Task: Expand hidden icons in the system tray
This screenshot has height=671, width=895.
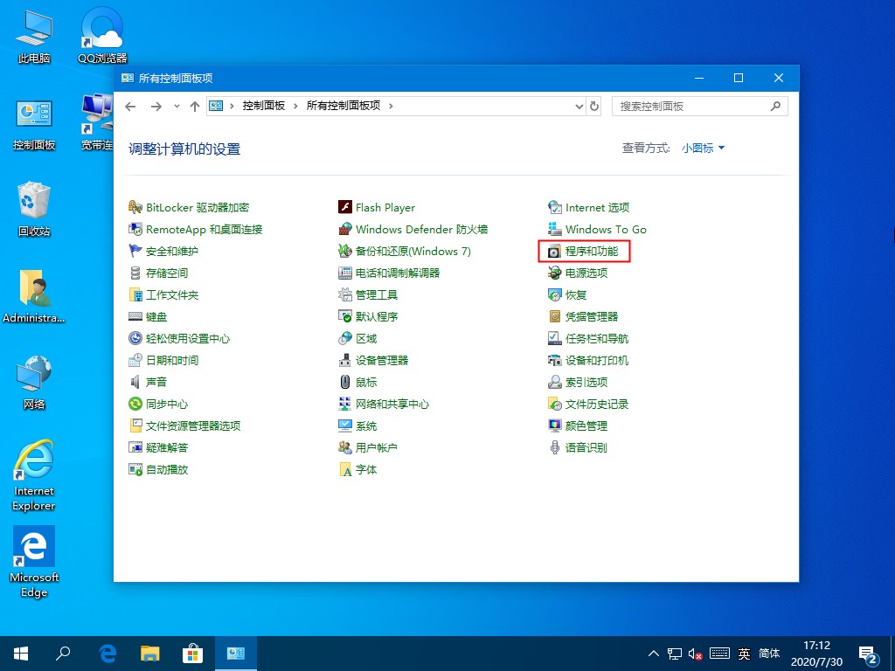Action: click(654, 653)
